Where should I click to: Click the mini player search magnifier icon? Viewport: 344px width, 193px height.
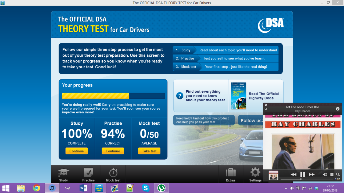click(x=338, y=175)
